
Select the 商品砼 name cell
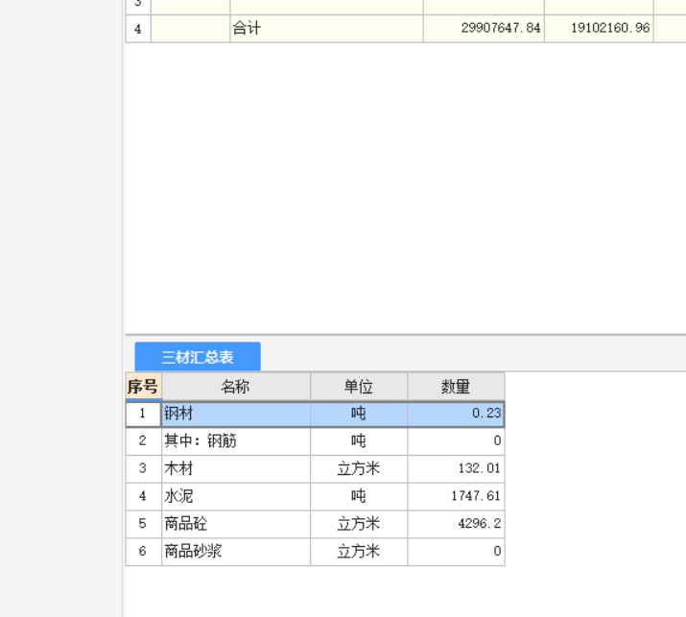236,524
